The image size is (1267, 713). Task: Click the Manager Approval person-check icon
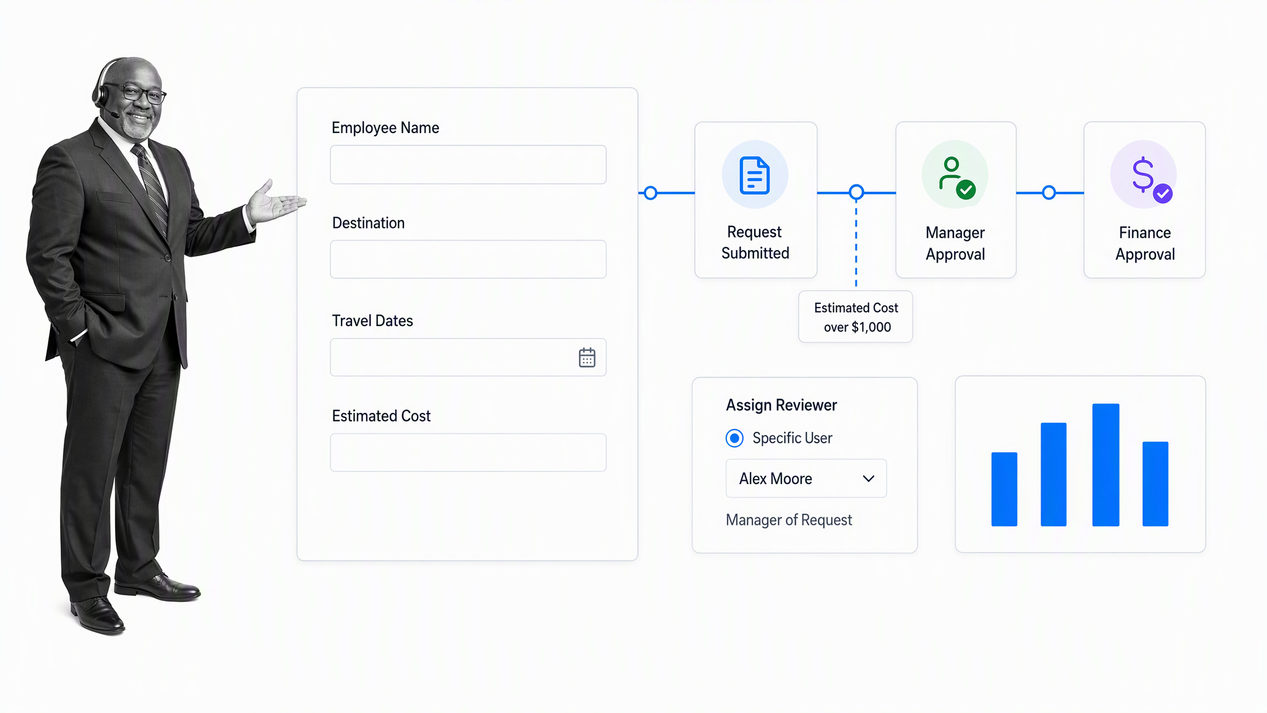[x=956, y=177]
